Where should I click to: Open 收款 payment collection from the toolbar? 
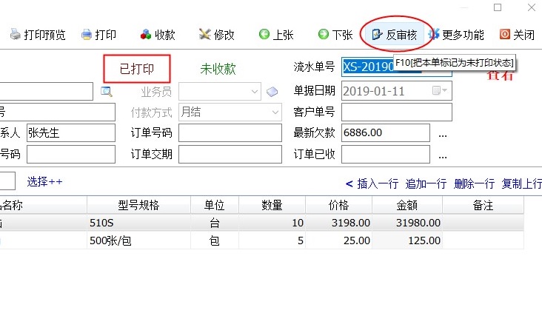coord(158,35)
